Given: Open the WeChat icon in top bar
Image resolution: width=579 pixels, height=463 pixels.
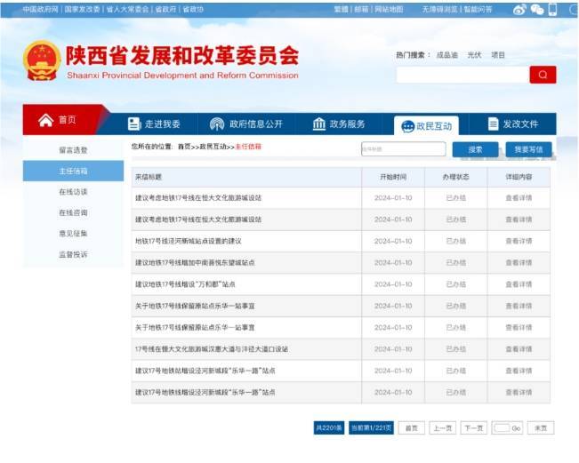Looking at the screenshot, I should pos(536,9).
